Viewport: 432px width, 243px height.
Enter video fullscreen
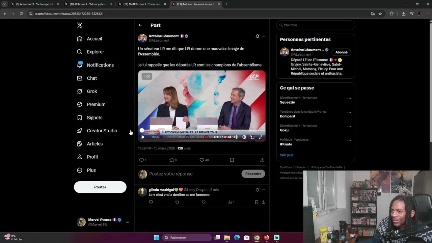coord(261,137)
